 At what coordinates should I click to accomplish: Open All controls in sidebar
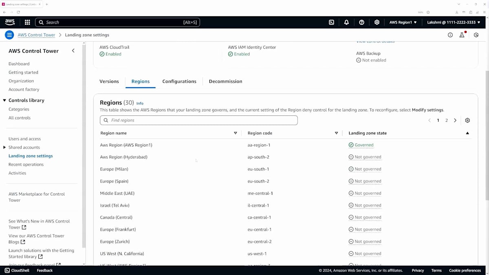coord(20,118)
